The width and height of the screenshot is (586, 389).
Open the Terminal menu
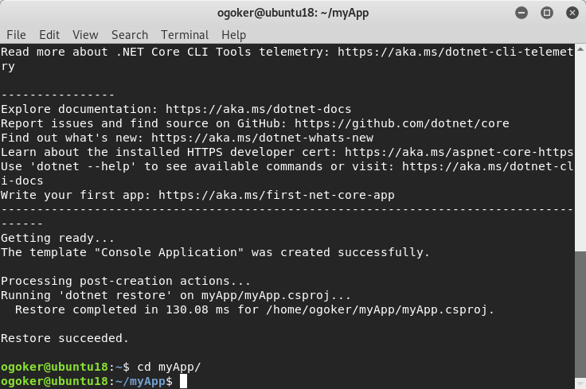pyautogui.click(x=185, y=35)
